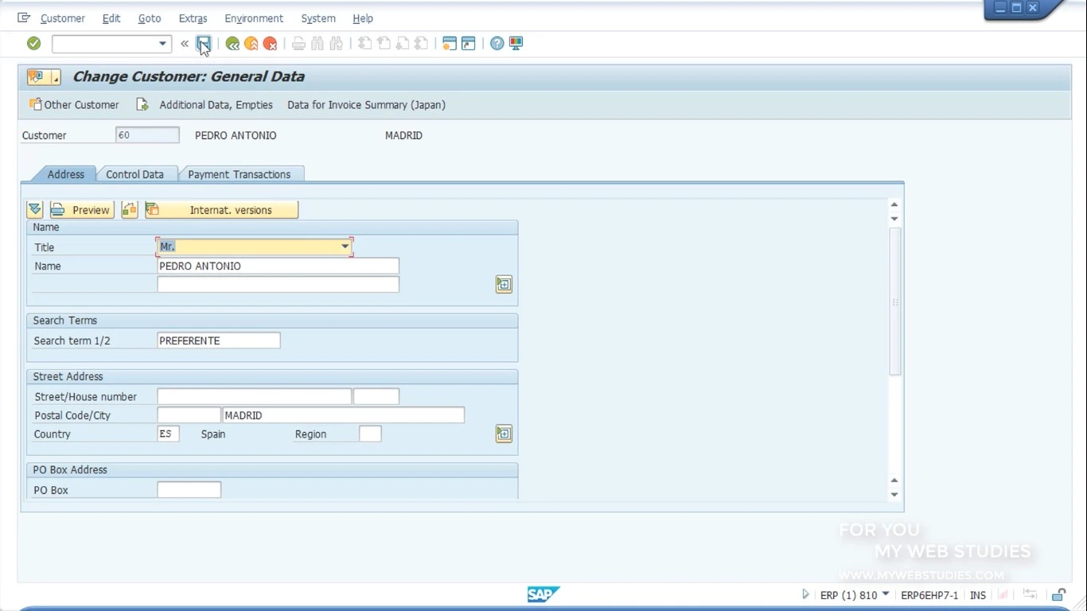This screenshot has width=1087, height=611.
Task: Click the Save disk icon
Action: click(x=204, y=44)
